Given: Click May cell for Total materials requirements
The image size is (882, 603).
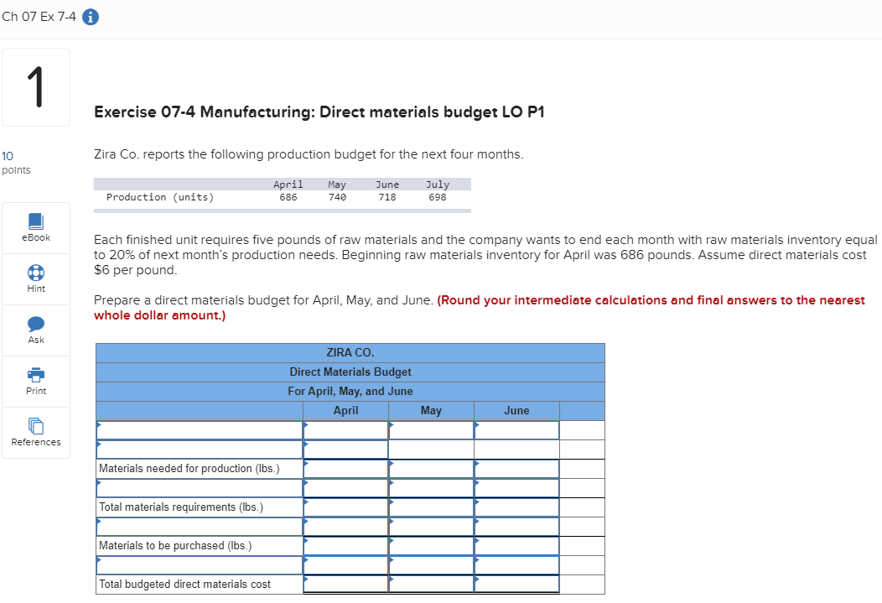Looking at the screenshot, I should tap(432, 507).
